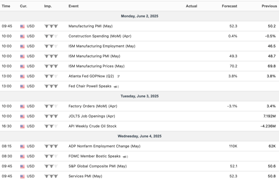Click the speaker icon beside Fed Chair Powell Speaks
279x179 pixels.
[x=116, y=87]
